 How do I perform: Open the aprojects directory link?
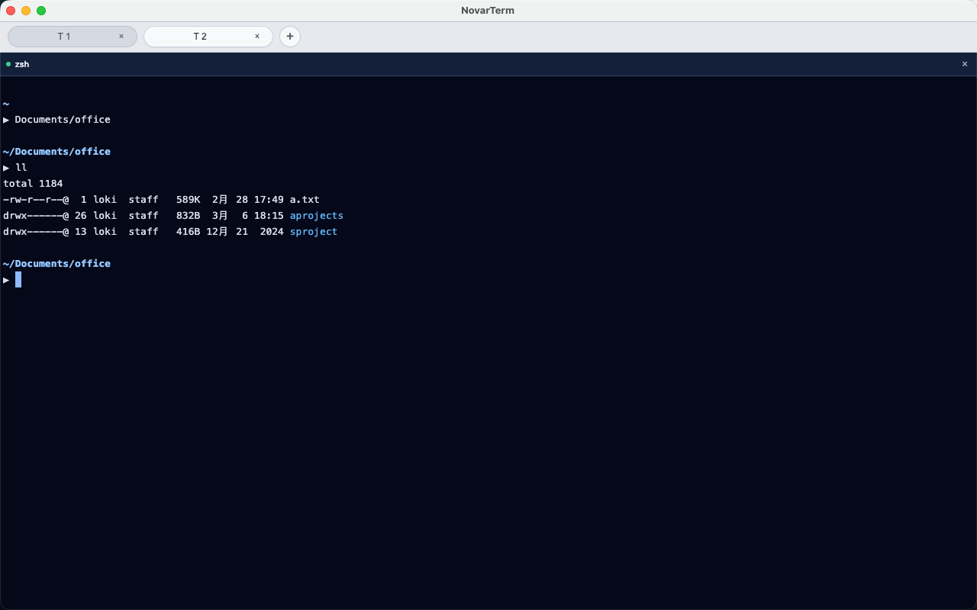(316, 216)
